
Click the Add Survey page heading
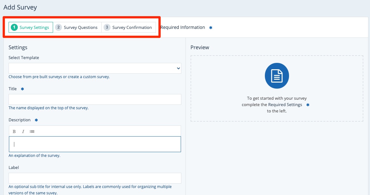[20, 7]
